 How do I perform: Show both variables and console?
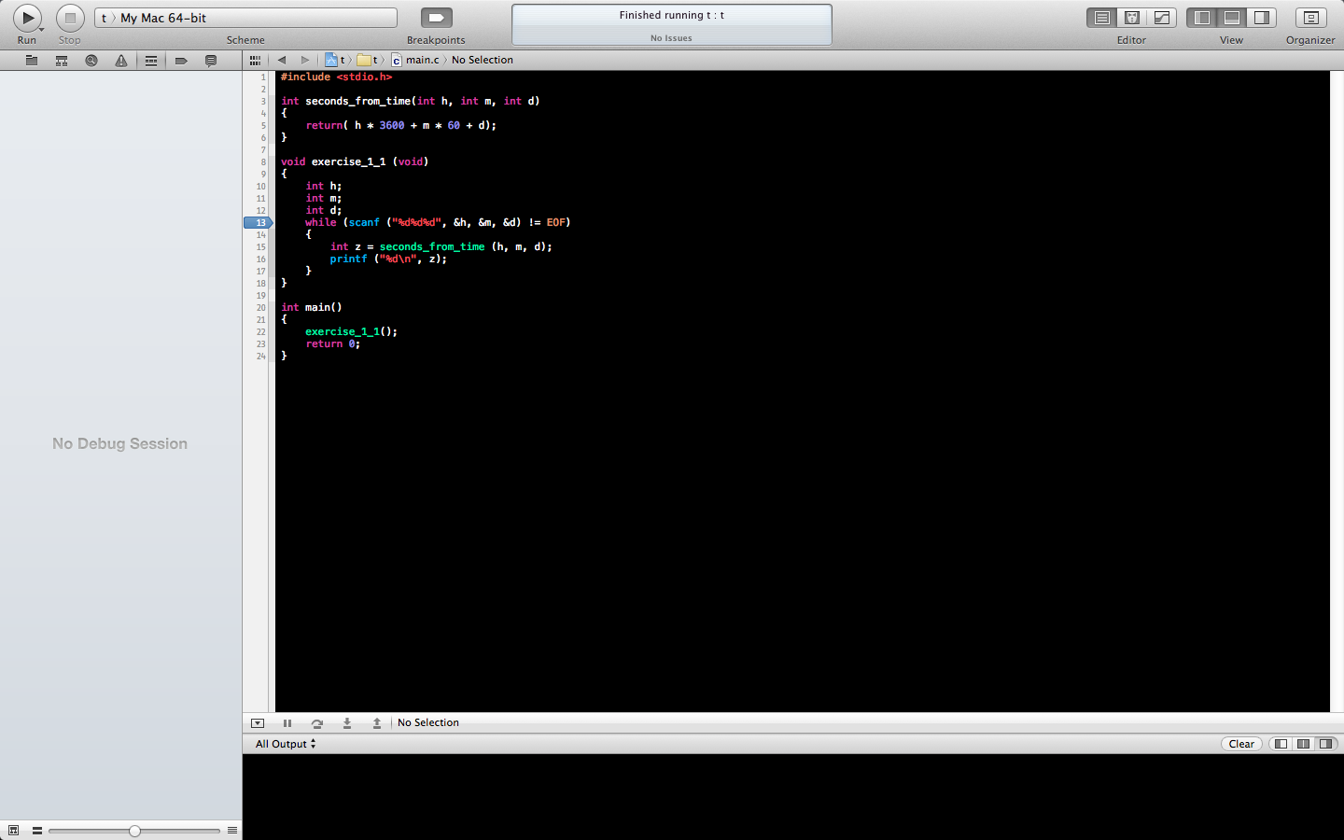[1303, 744]
